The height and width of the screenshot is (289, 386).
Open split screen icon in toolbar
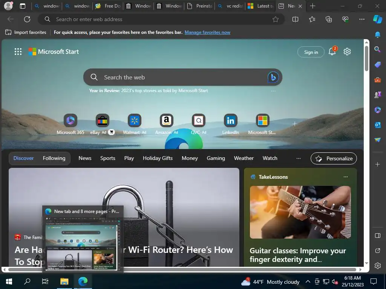295,19
